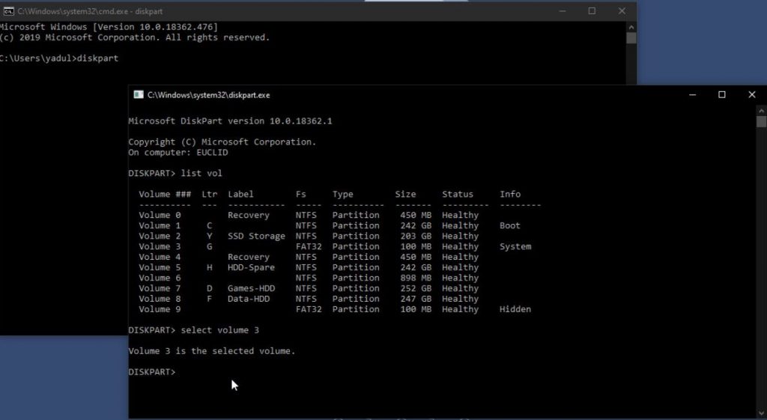
Task: Click the "list vol" command text
Action: (x=201, y=174)
